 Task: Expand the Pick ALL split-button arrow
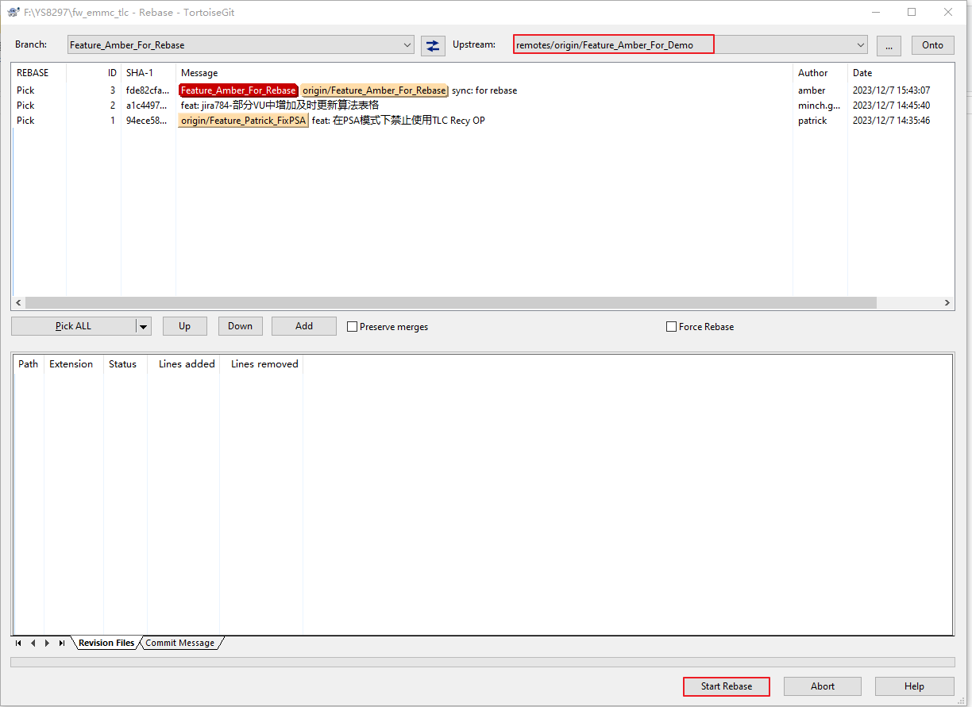pyautogui.click(x=143, y=326)
